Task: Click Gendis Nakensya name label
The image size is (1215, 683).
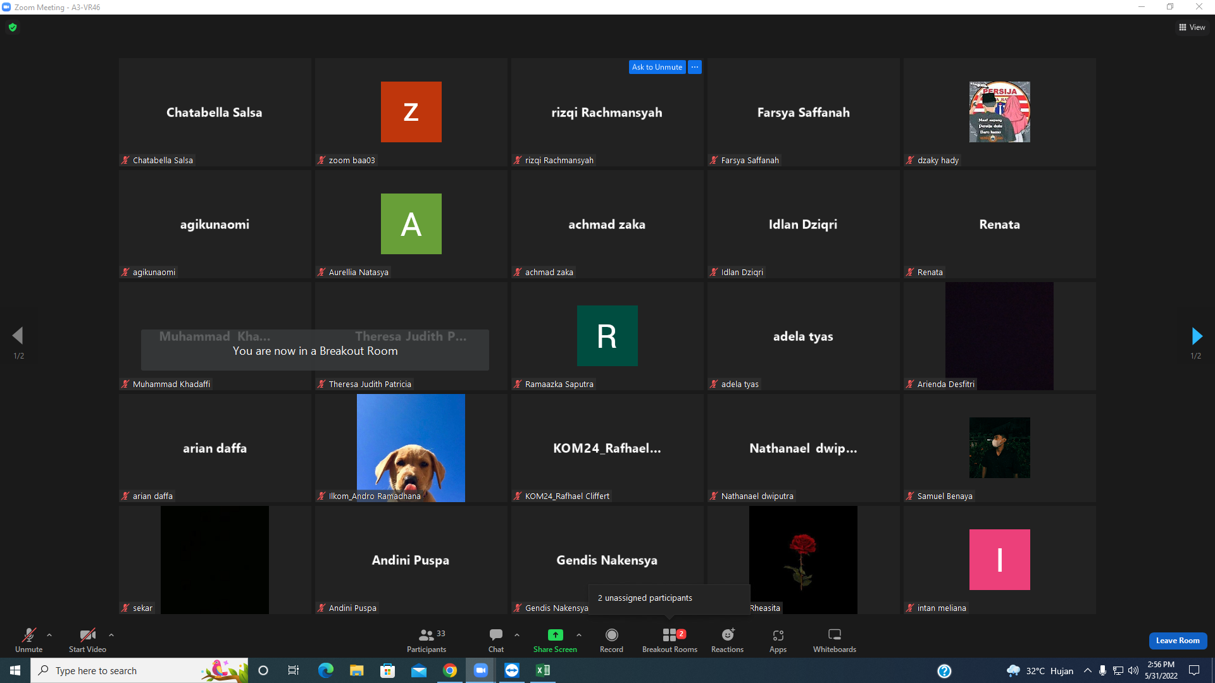Action: (556, 608)
